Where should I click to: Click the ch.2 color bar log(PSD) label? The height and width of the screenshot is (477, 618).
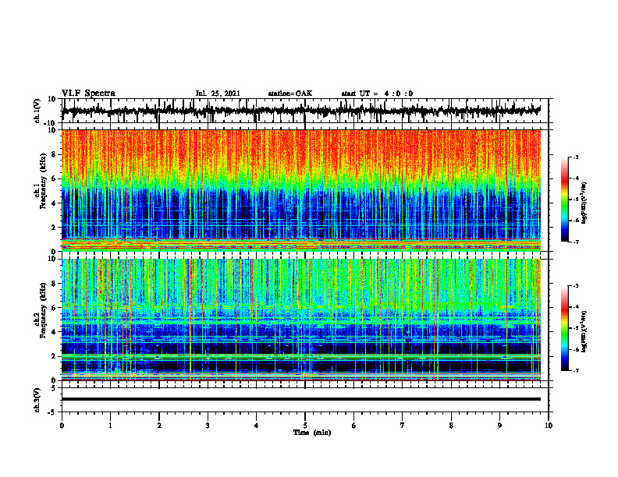pyautogui.click(x=584, y=331)
